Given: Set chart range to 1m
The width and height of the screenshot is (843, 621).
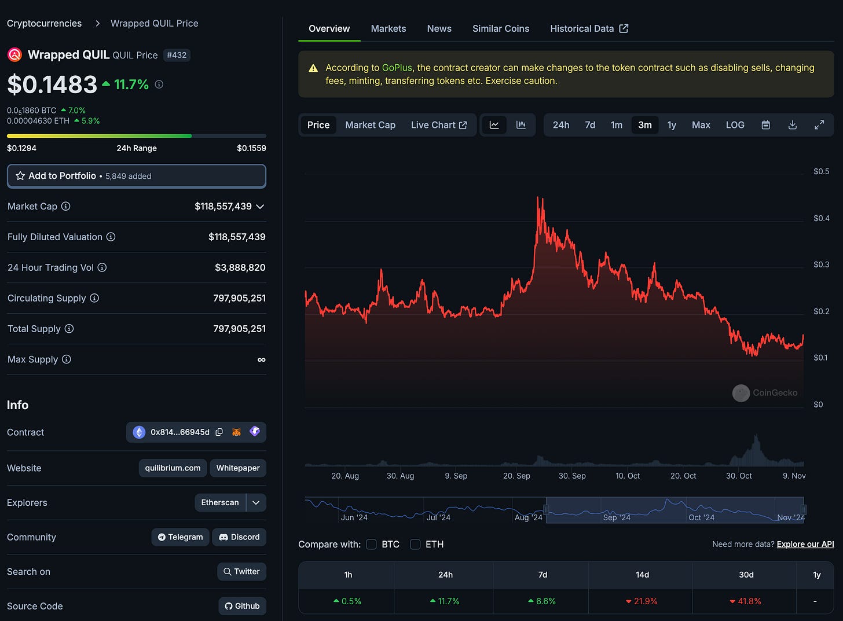Looking at the screenshot, I should [617, 125].
